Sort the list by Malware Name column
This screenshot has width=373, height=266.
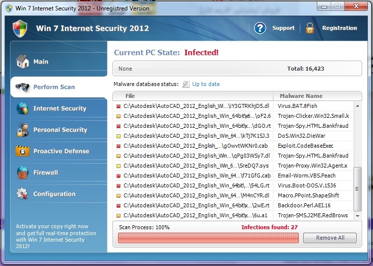coord(301,96)
